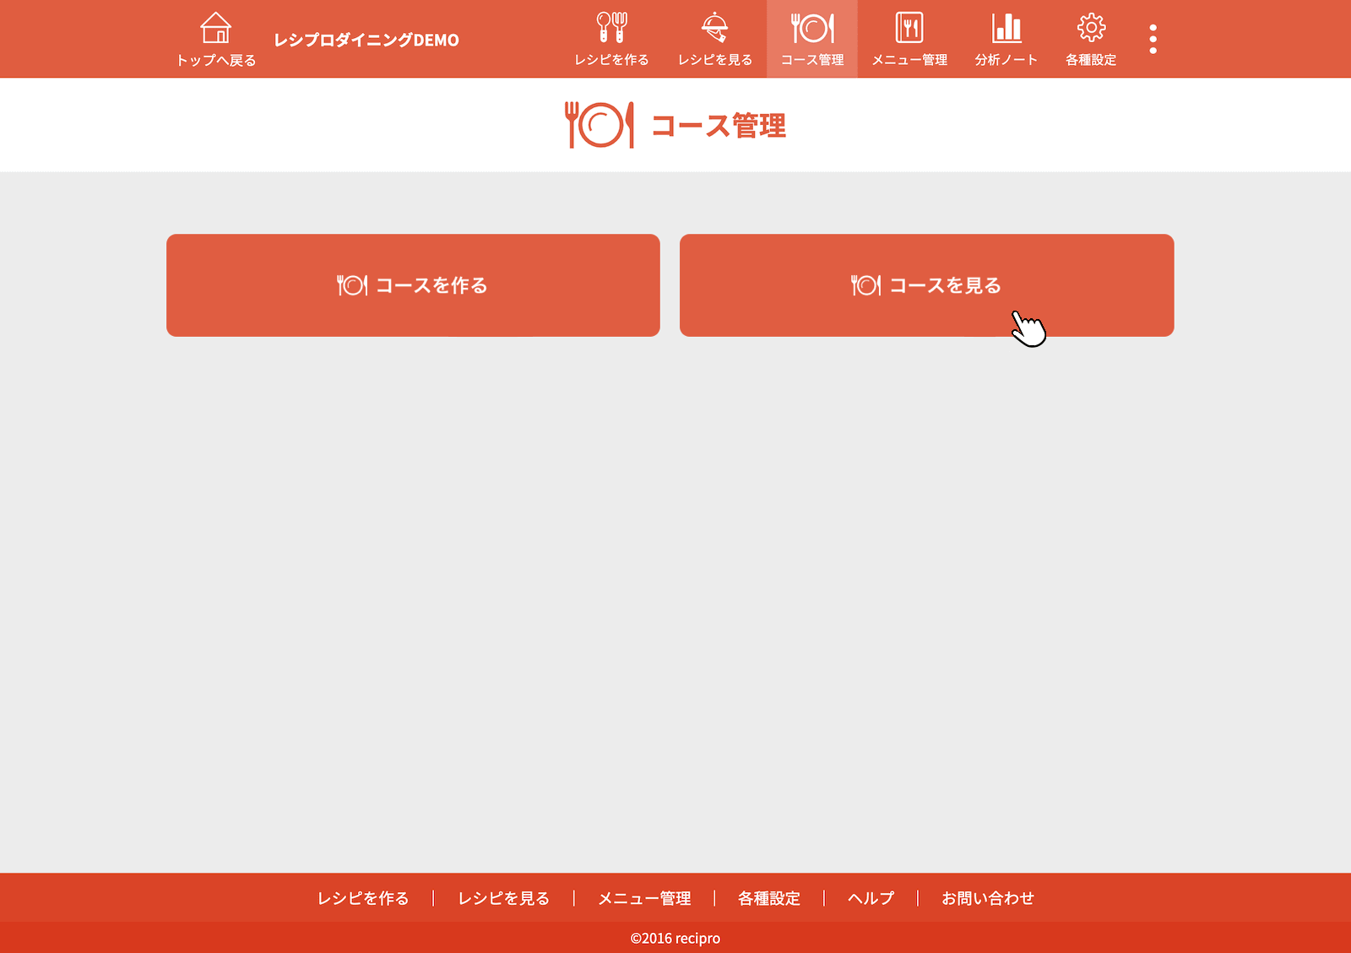The image size is (1351, 953).
Task: Click the large plate icon beside page heading
Action: [600, 126]
